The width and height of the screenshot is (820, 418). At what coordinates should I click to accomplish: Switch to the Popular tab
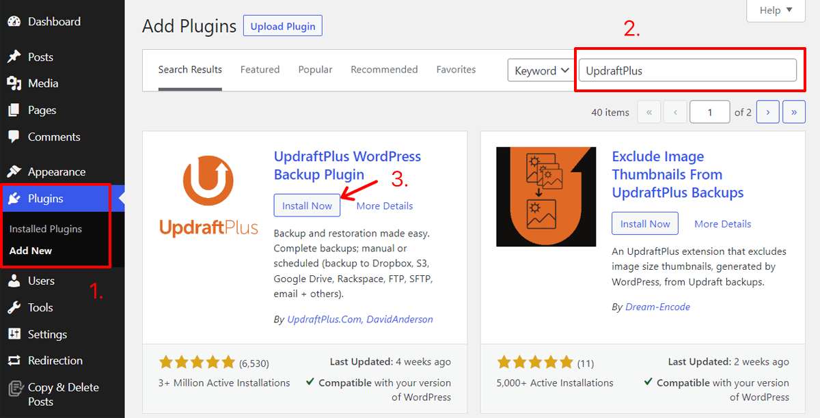[315, 70]
